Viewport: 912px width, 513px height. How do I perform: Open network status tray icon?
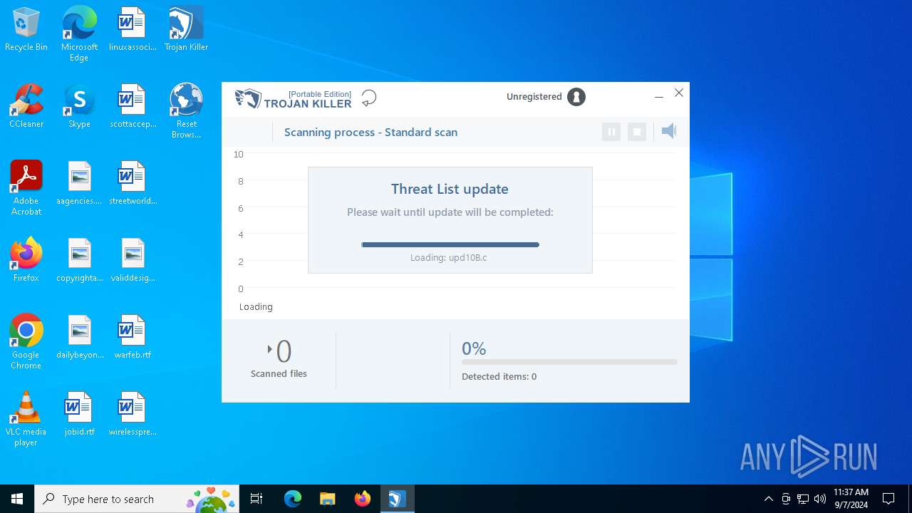coord(803,499)
